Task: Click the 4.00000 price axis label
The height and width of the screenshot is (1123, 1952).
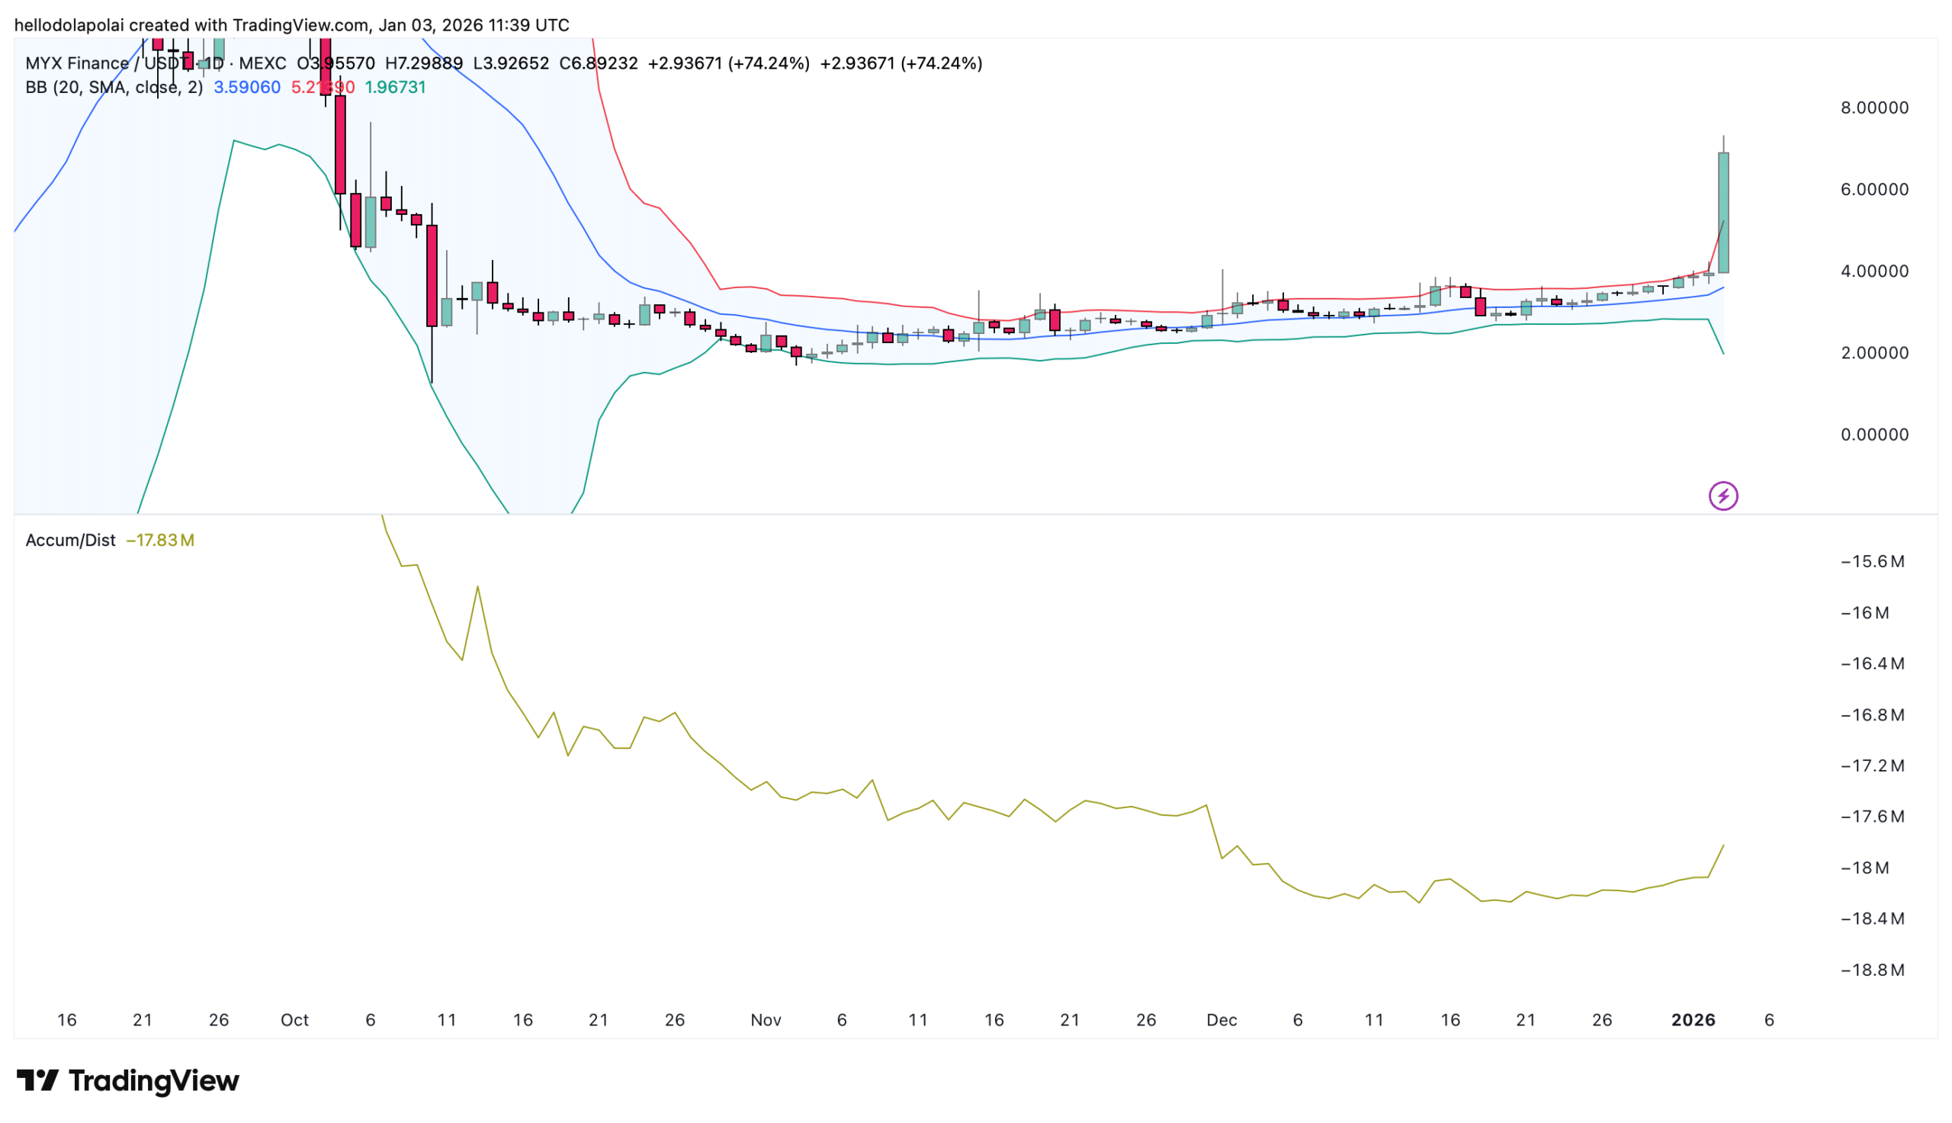Action: click(x=1874, y=271)
